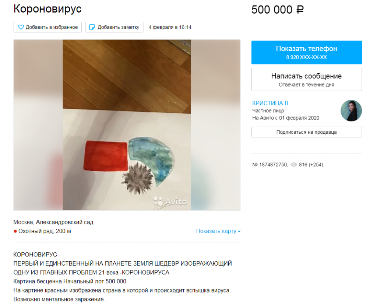Open the main painting photo
377x308 pixels.
click(127, 125)
